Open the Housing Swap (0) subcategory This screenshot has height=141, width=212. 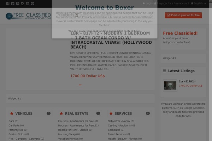pyautogui.click(x=69, y=134)
